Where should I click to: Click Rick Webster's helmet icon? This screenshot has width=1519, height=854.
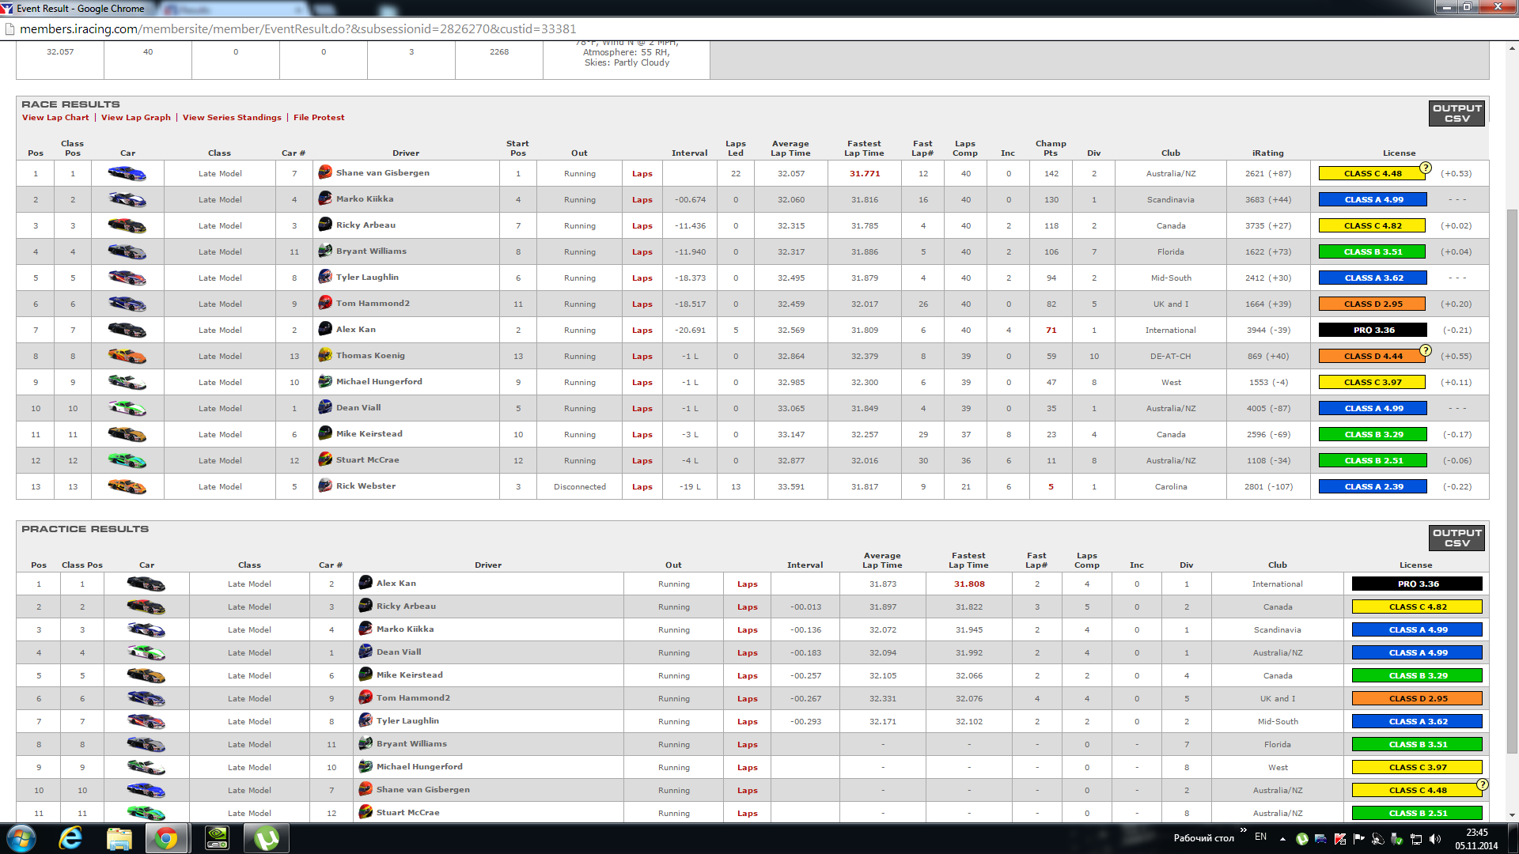324,486
